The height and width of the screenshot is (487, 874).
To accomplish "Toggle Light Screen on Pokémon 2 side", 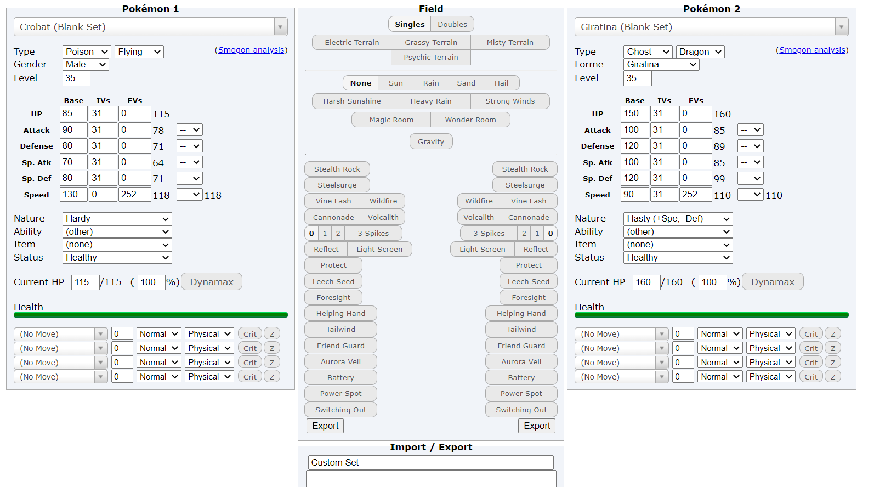I will [483, 249].
